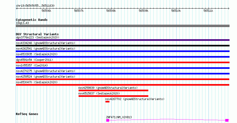Image resolution: width=237 pixels, height=123 pixels.
Task: Click the dgv3776n223 (Sedlazeck2020) label
Action: coord(38,37)
